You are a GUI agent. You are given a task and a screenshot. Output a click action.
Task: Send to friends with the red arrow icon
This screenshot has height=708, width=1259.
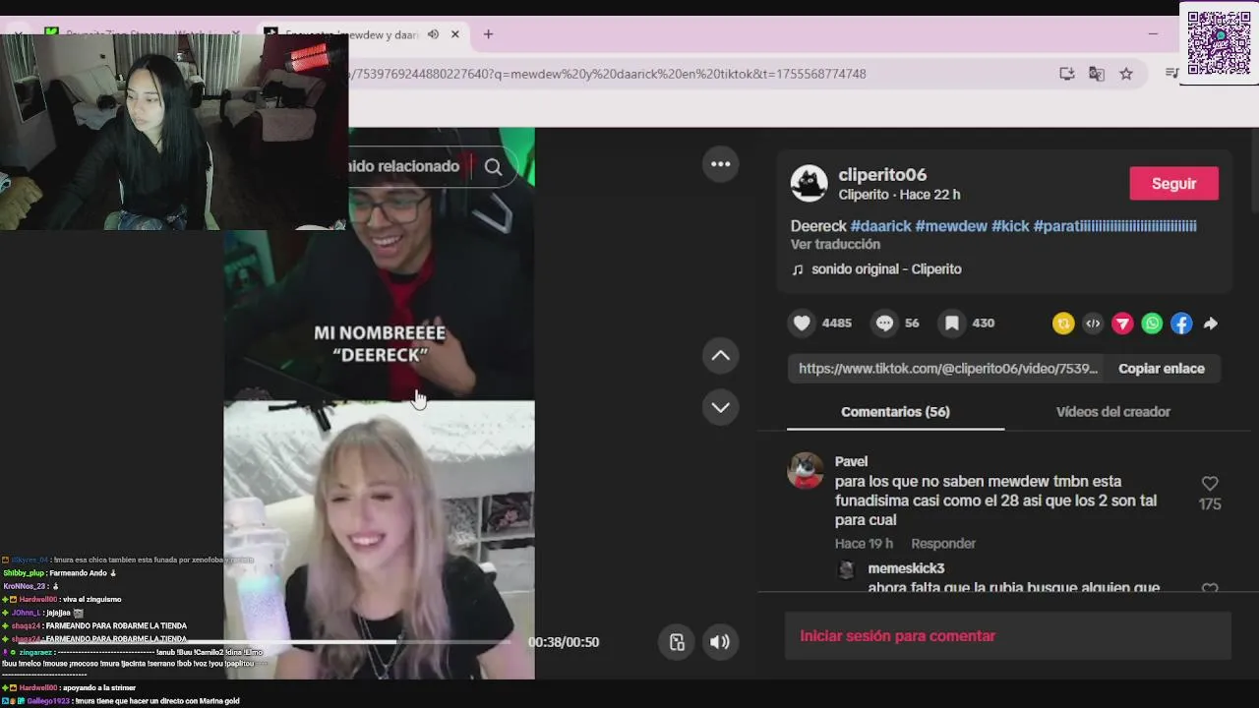[1122, 324]
